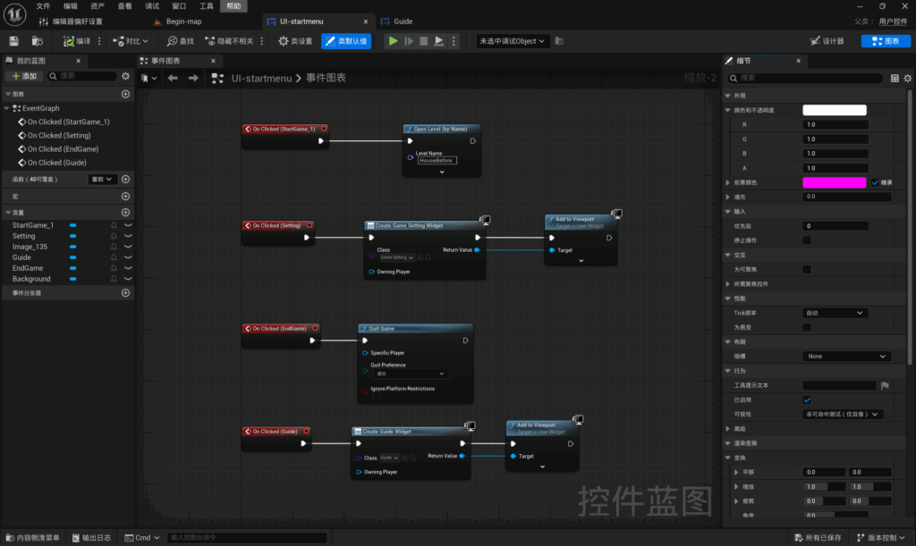Click the console command input field
Image resolution: width=916 pixels, height=546 pixels.
pos(247,538)
